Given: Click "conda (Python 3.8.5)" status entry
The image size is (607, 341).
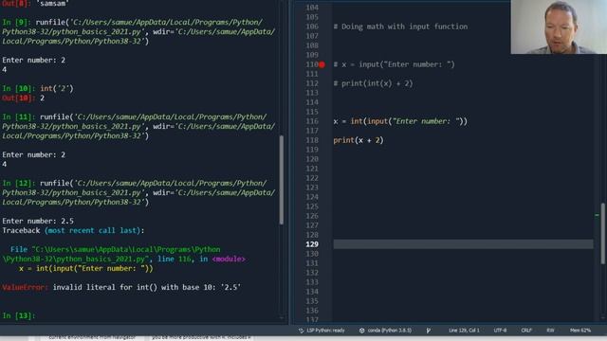Looking at the screenshot, I should click(390, 331).
